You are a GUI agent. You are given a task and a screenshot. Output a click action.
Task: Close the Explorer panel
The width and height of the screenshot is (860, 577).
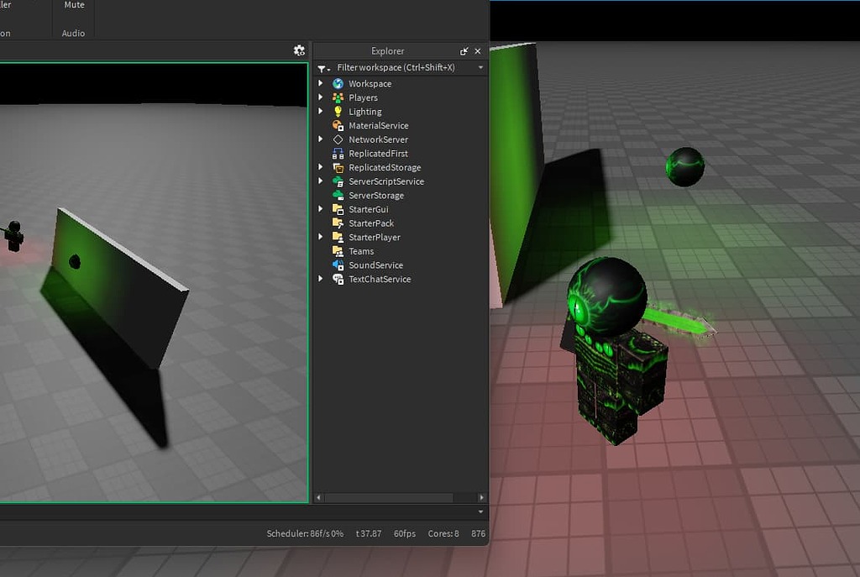point(478,51)
